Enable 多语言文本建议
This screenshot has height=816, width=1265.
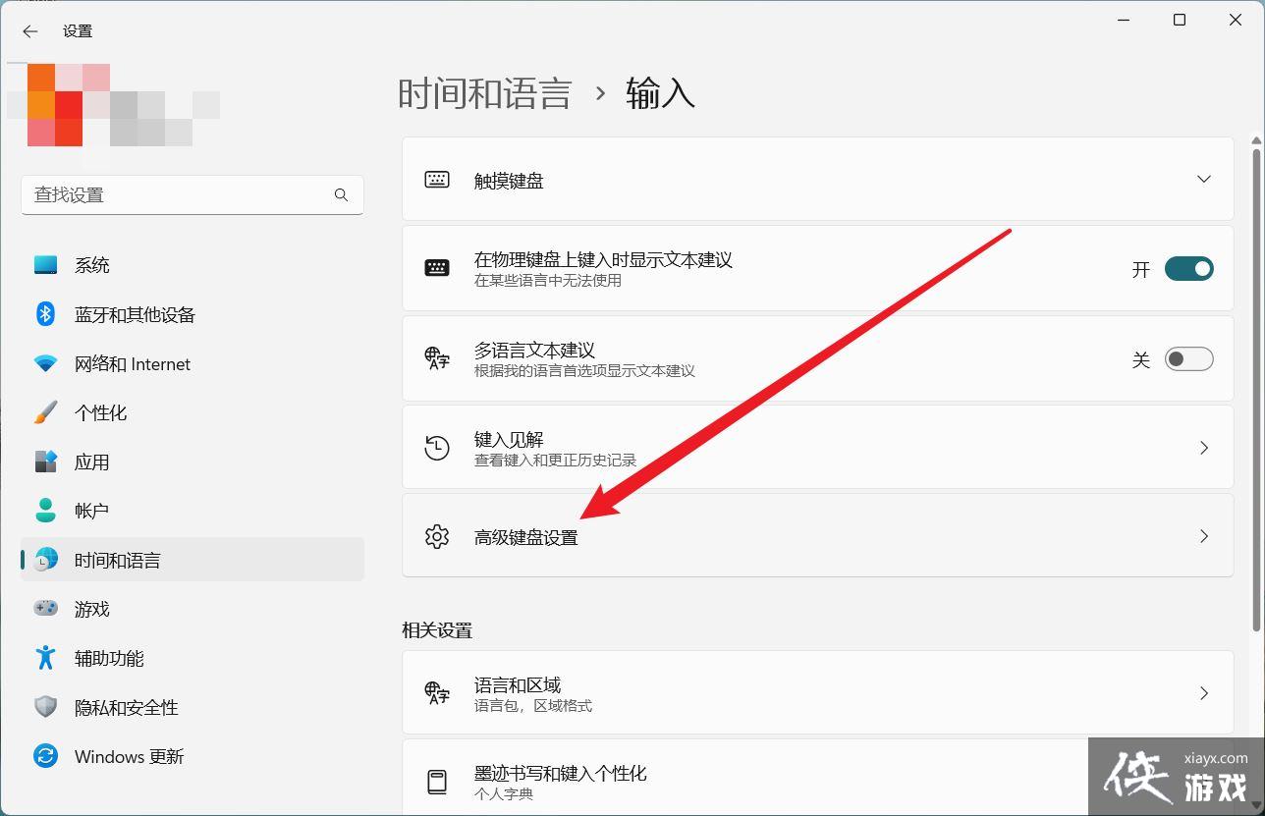[x=1188, y=358]
